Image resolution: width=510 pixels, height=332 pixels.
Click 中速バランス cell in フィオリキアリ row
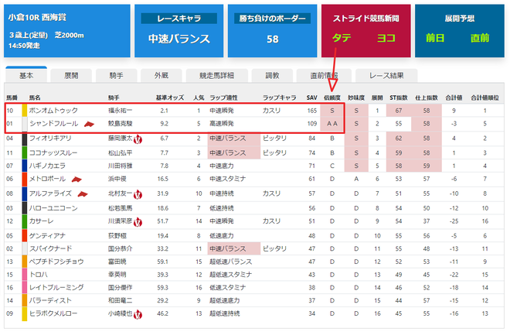click(x=234, y=139)
